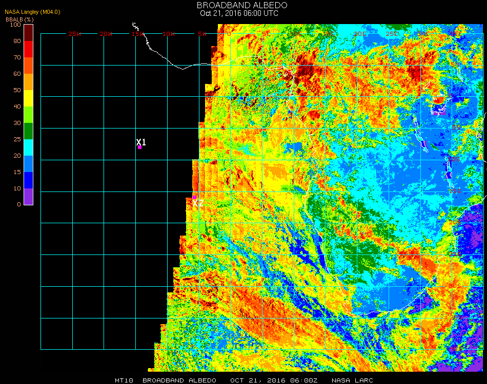
Task: Select the light blue 15-20% legend swatch
Action: click(x=29, y=164)
